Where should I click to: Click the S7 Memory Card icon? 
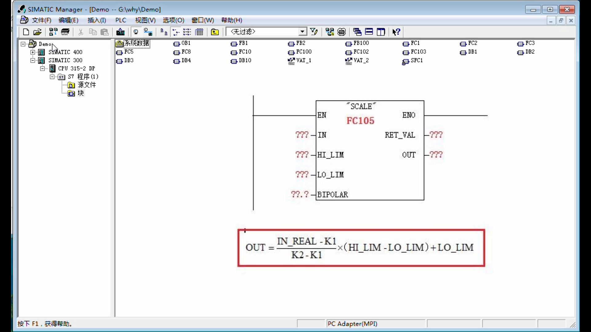[x=65, y=32]
